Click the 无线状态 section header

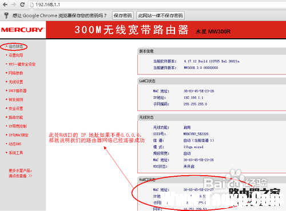146,117
